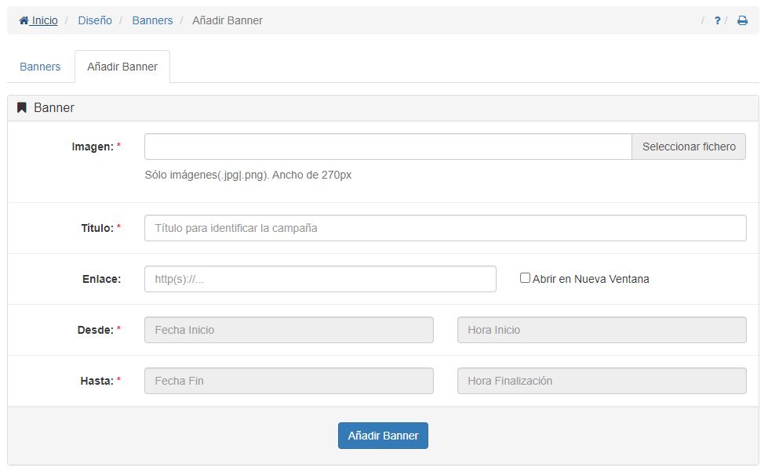
Task: Click the bookmark icon beside Banner header
Action: pos(22,107)
